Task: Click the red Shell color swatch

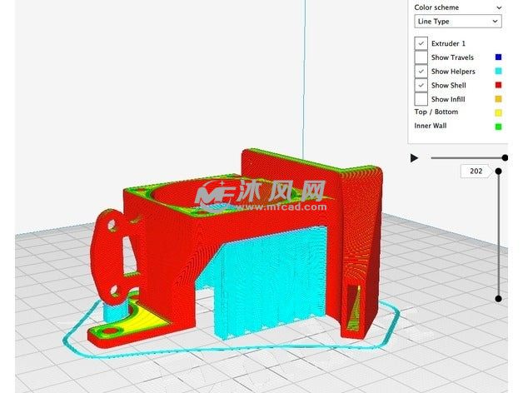Action: point(498,85)
